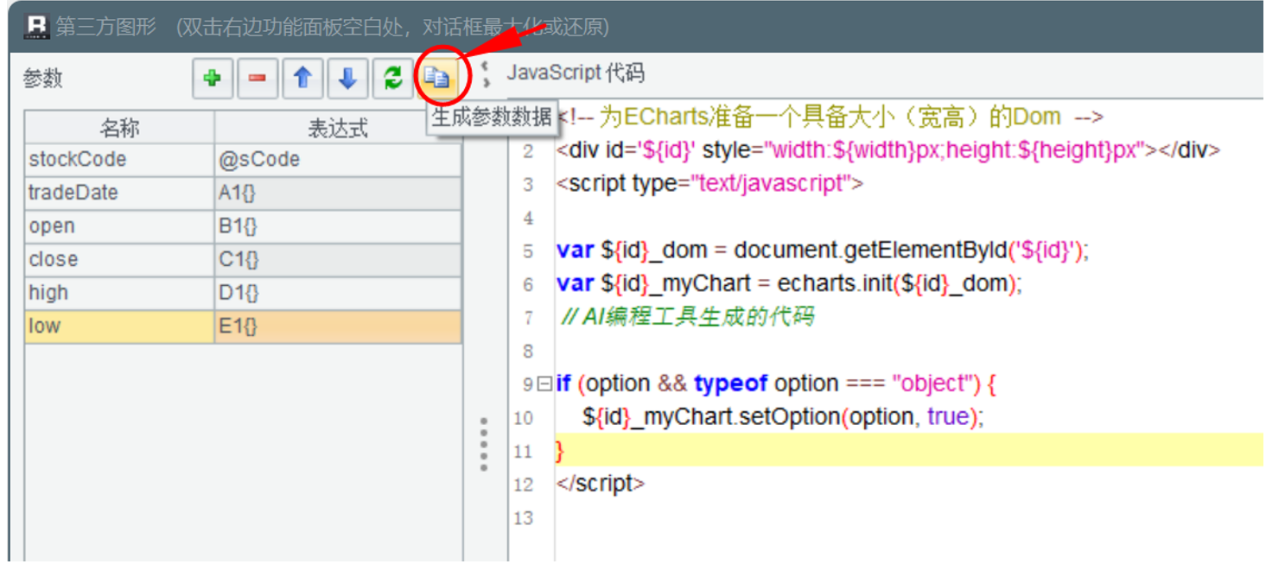1266x564 pixels.
Task: Click the vertical dotted splitter handle
Action: pos(484,445)
